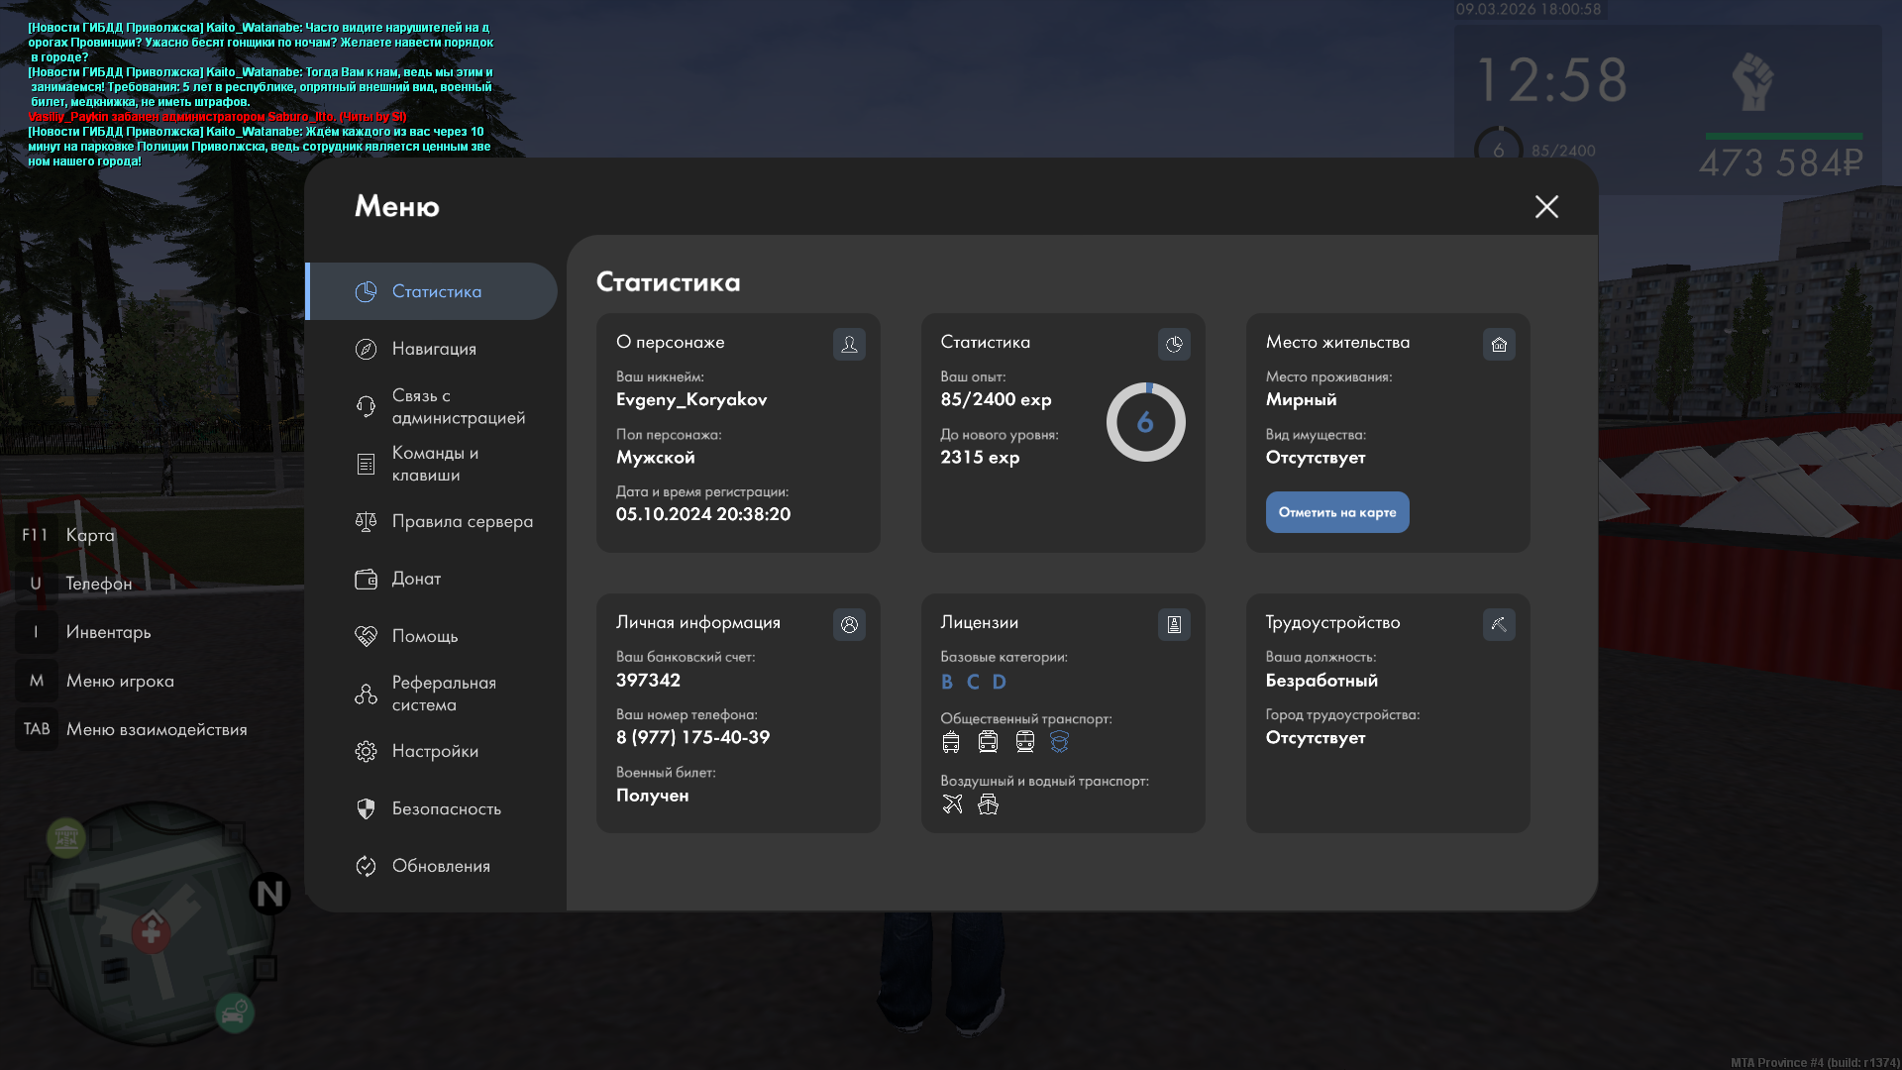Image resolution: width=1902 pixels, height=1070 pixels.
Task: Click the profile icon in О персонаже card
Action: click(x=849, y=344)
